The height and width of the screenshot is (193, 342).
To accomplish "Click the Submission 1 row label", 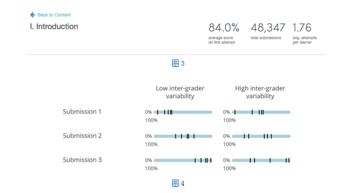I will click(82, 111).
